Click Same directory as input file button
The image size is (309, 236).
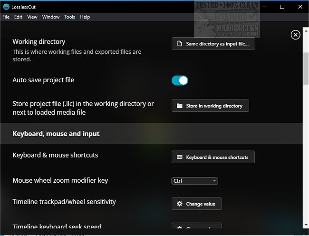coord(213,44)
